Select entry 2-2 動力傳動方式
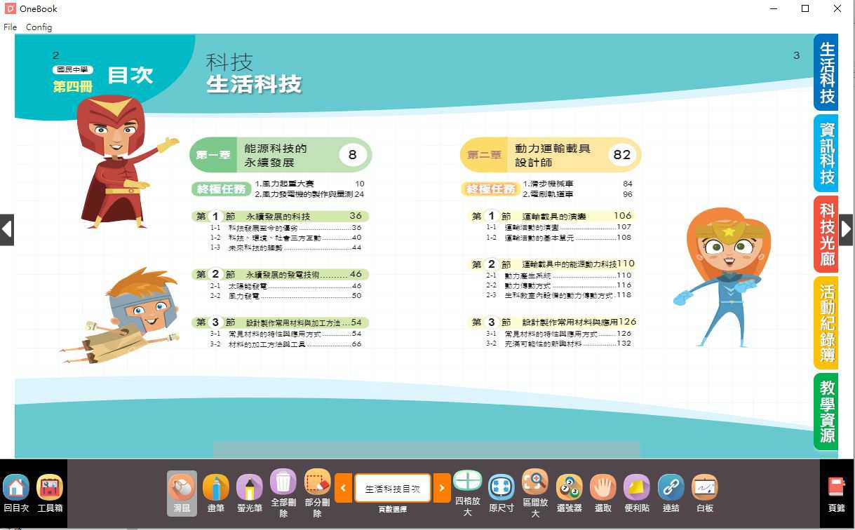The image size is (855, 530). [559, 285]
